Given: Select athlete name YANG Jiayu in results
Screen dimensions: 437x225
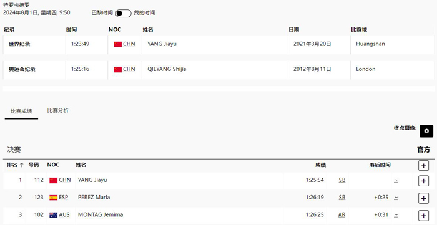Looking at the screenshot, I should (92, 180).
